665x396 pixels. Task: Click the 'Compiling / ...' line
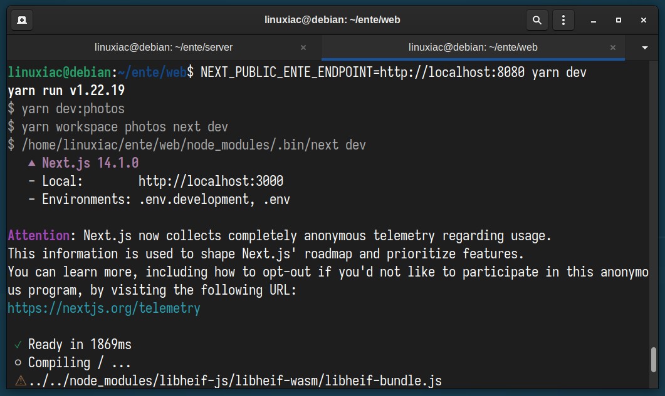coord(80,363)
